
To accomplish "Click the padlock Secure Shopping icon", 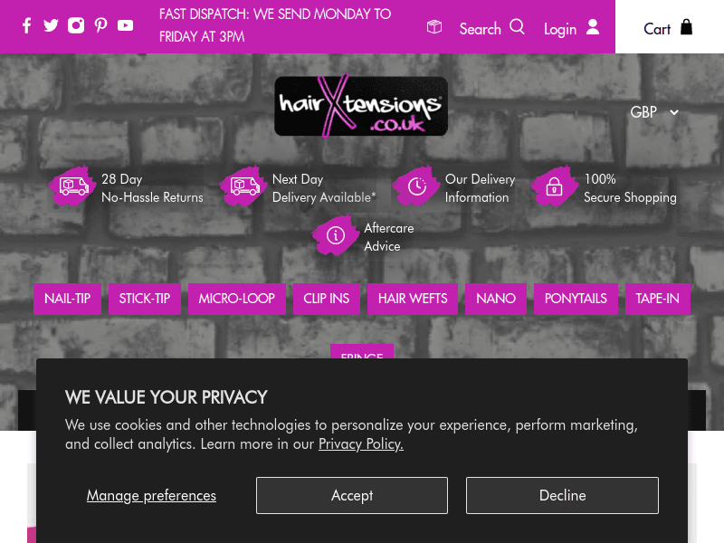I will [x=554, y=186].
